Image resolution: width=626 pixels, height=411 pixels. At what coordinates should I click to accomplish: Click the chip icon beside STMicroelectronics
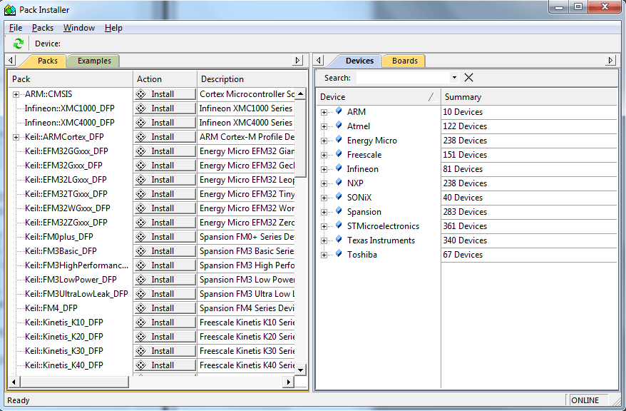click(339, 225)
